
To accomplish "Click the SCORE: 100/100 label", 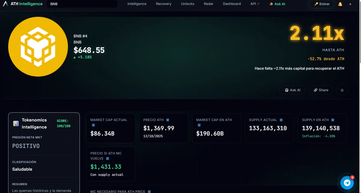I will click(x=63, y=123).
